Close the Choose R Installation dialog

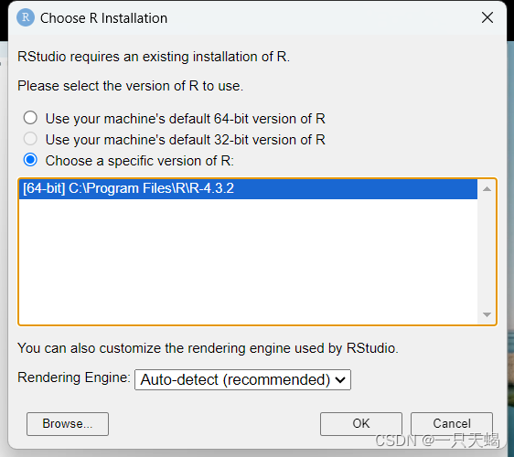tap(487, 17)
